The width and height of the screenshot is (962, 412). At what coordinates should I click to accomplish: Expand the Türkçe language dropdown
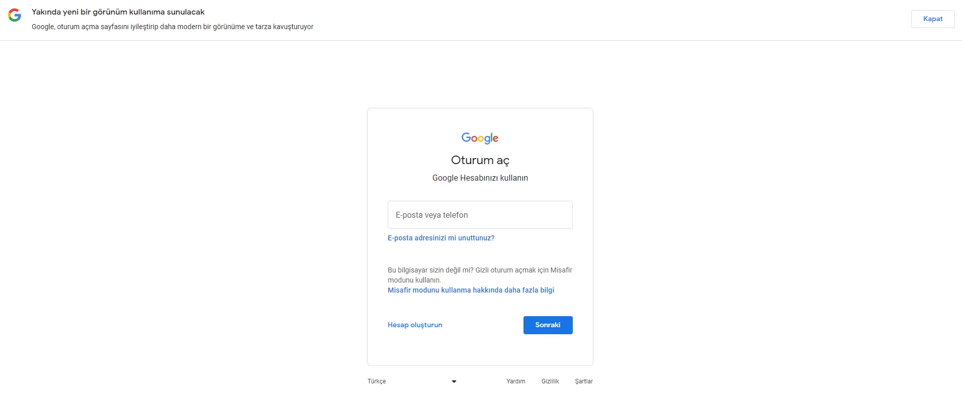click(412, 381)
